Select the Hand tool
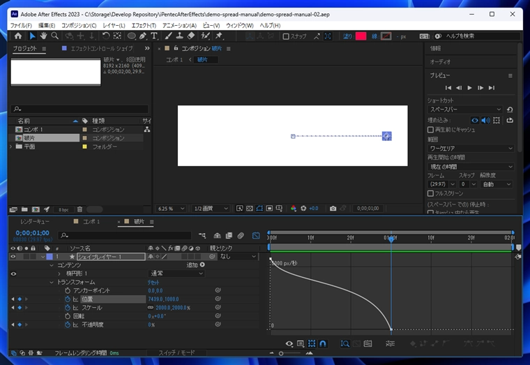Image resolution: width=530 pixels, height=365 pixels. click(43, 36)
